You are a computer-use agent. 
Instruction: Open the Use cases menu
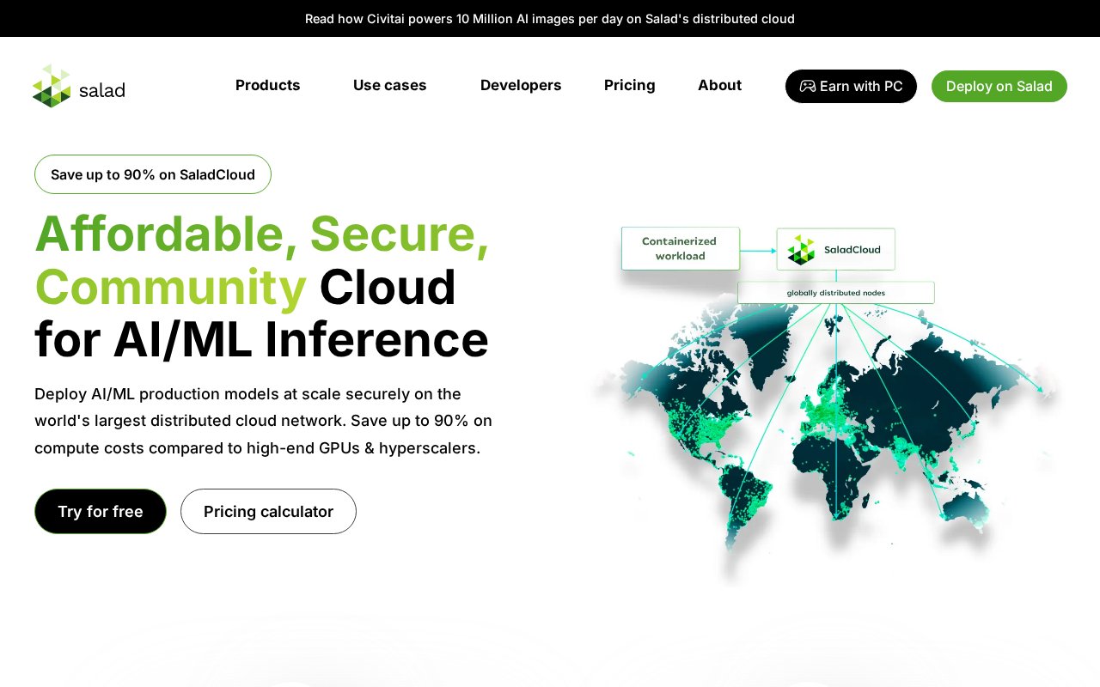click(389, 85)
